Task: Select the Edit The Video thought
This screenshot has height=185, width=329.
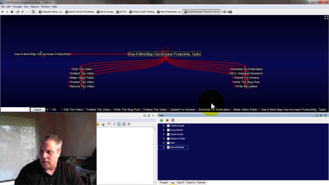Action: (82, 69)
